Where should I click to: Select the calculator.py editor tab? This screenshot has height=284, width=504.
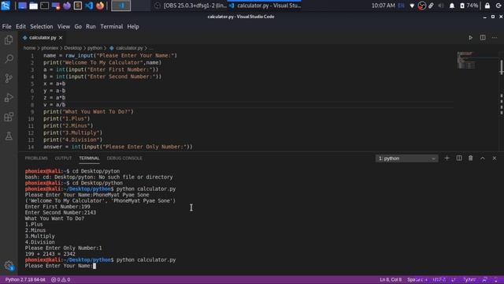coord(42,38)
